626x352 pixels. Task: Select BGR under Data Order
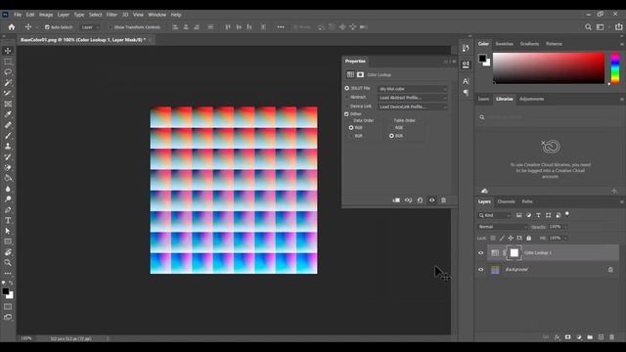coord(351,136)
